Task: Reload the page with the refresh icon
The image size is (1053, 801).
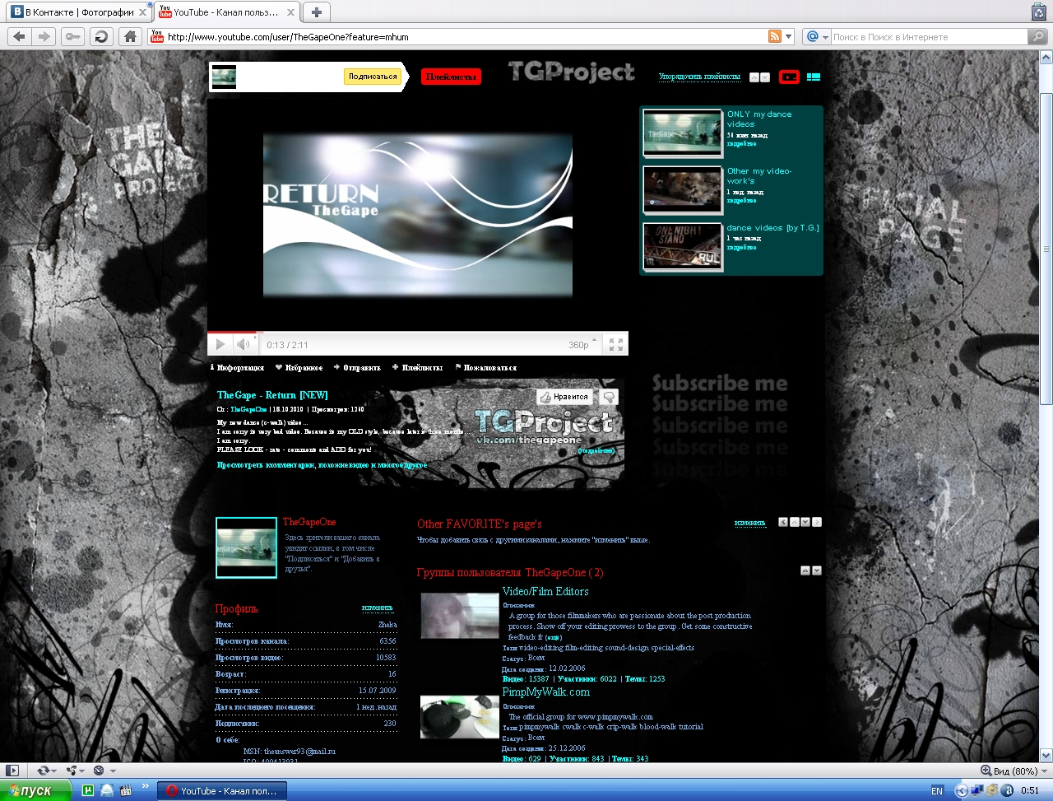Action: tap(101, 36)
